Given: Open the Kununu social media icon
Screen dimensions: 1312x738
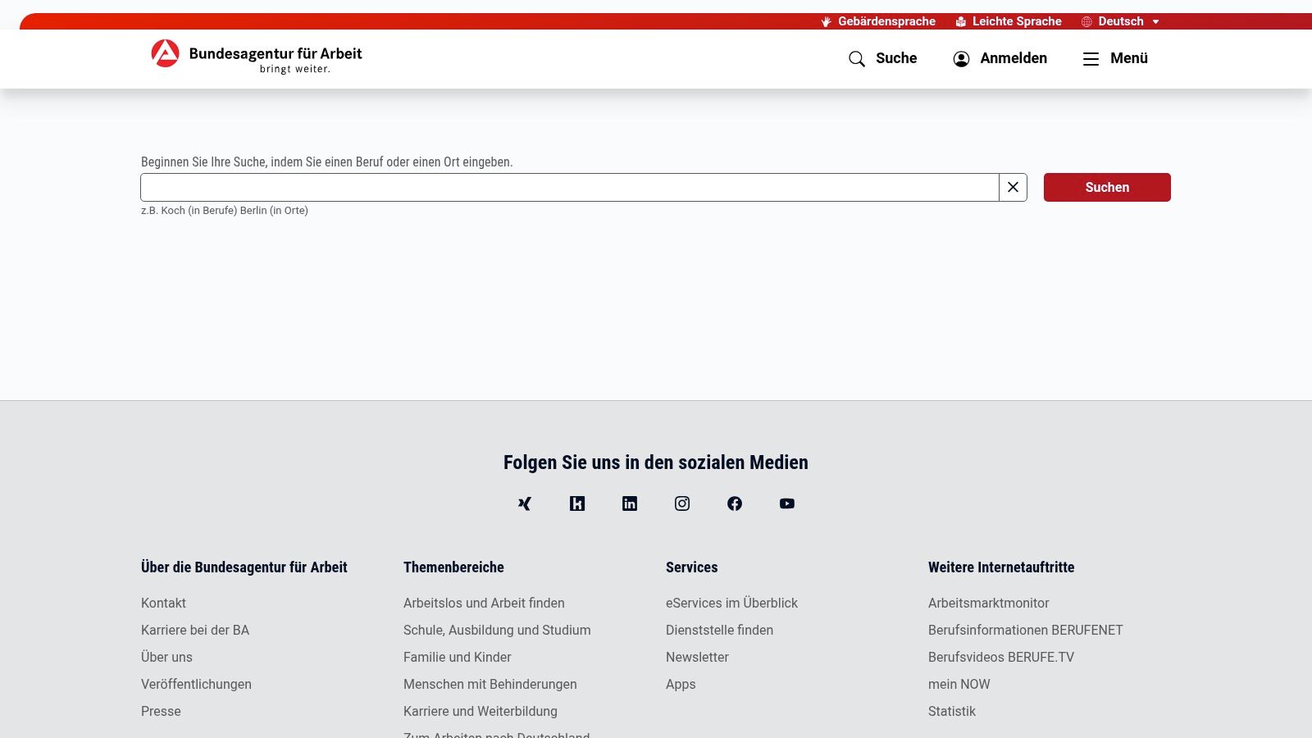Looking at the screenshot, I should tap(577, 503).
